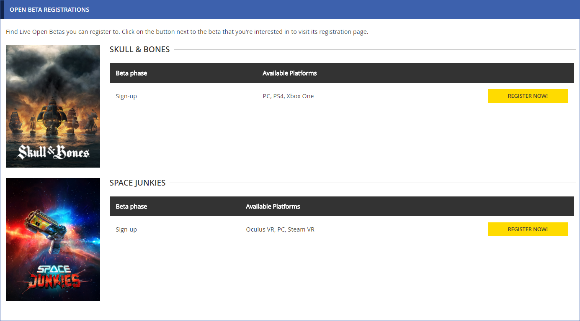Click Sign-up phase in Space Junkies row

(x=126, y=229)
